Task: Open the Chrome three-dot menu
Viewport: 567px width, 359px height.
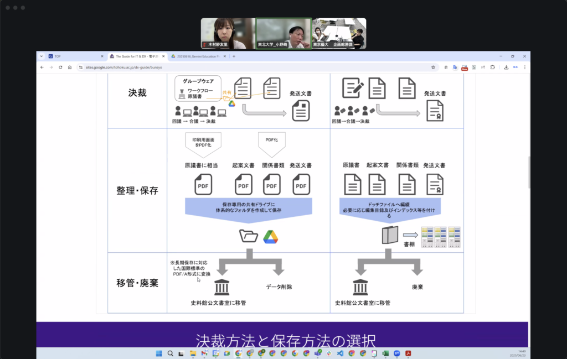Action: (525, 67)
